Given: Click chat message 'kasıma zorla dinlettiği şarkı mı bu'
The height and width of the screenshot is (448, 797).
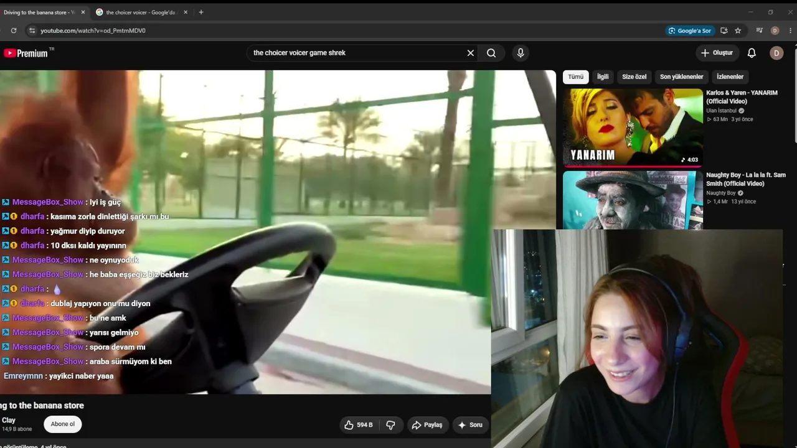Looking at the screenshot, I should coord(110,217).
